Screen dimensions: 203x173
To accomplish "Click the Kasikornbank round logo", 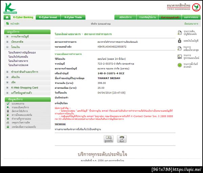I will tap(196, 7).
